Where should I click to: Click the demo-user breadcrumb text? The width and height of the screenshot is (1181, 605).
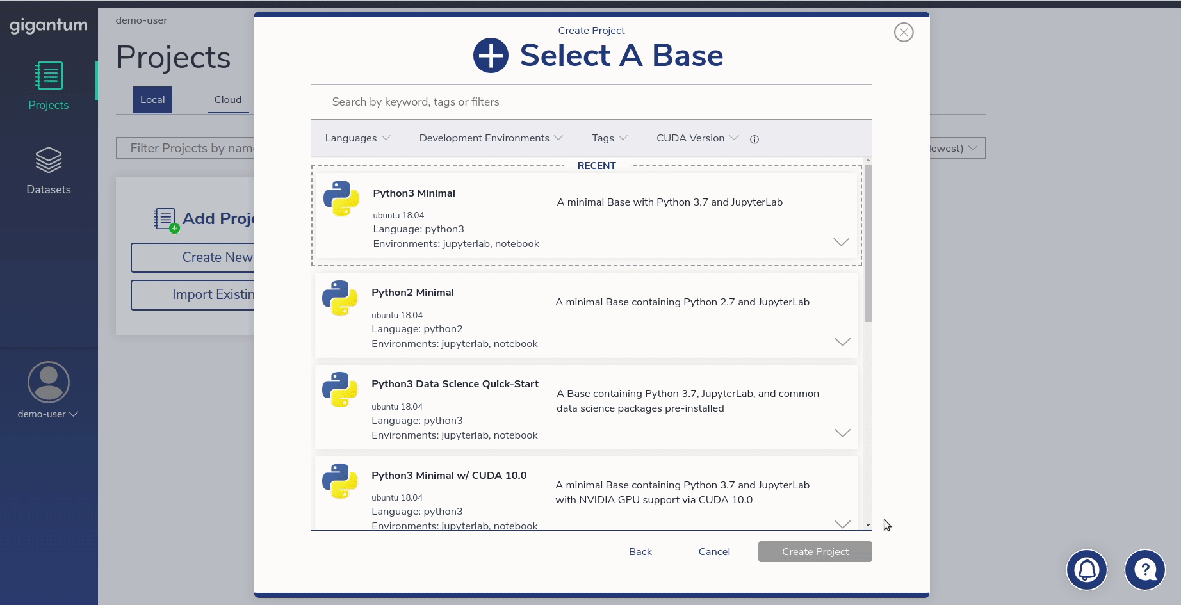pyautogui.click(x=142, y=20)
